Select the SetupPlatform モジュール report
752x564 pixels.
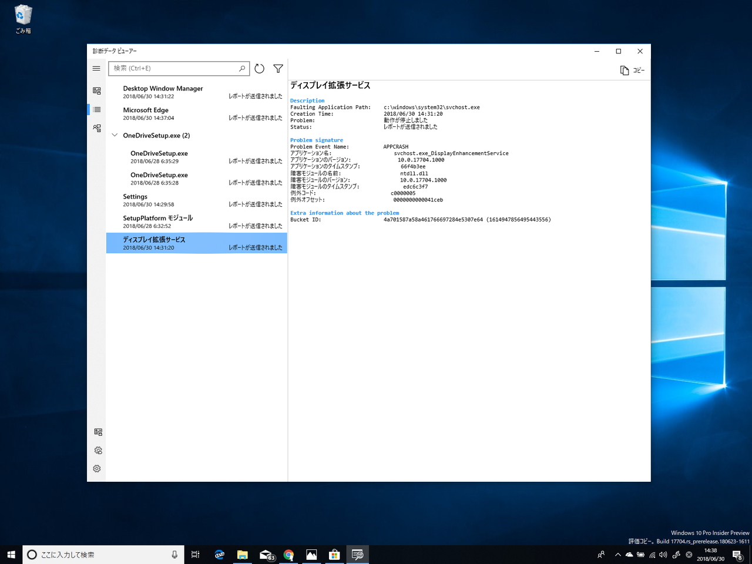196,221
